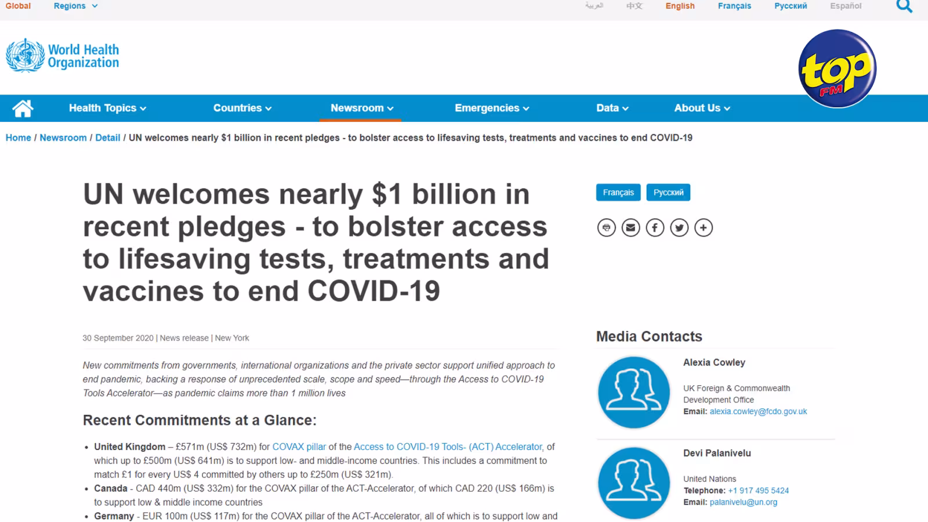Screen dimensions: 928x522
Task: Click Newsroom in the breadcrumb
Action: coord(63,137)
